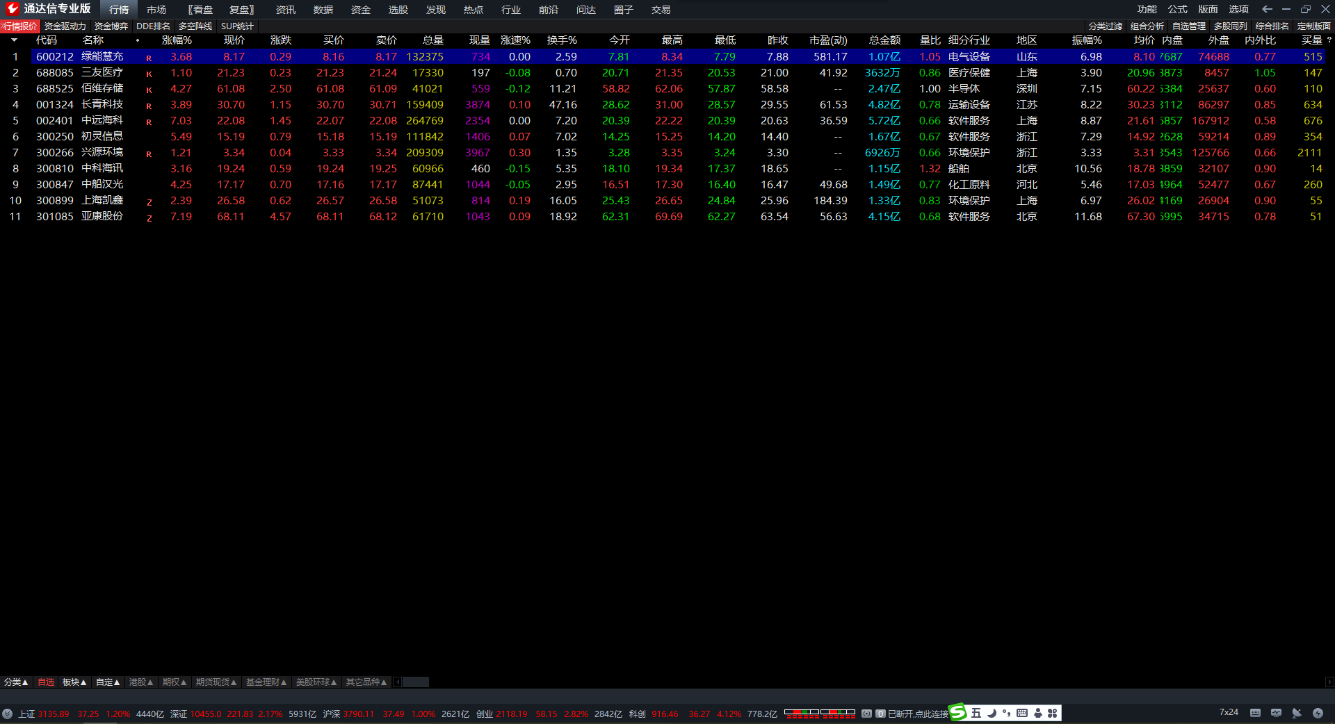
Task: Click the lightning bolt icon in status bar
Action: (x=1318, y=713)
